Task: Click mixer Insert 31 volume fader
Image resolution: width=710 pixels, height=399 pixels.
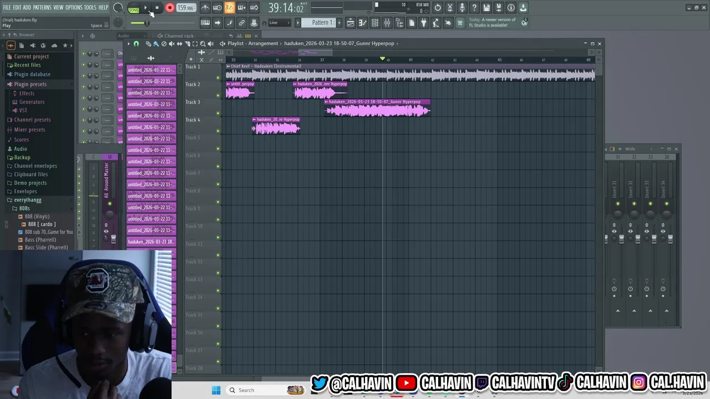Action: (x=622, y=239)
